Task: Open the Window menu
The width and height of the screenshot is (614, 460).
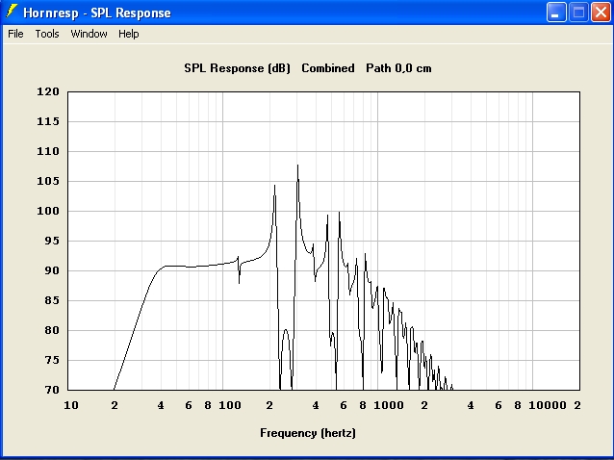Action: pyautogui.click(x=89, y=34)
